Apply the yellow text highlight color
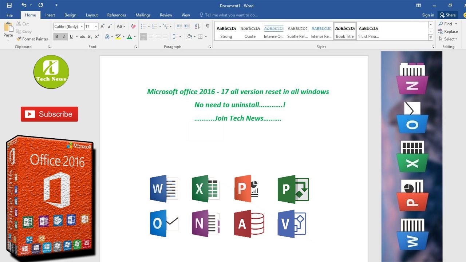Screen dimensions: 466x262 tap(118, 36)
